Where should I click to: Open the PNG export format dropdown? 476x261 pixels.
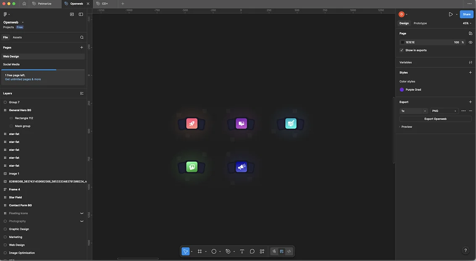pyautogui.click(x=444, y=111)
